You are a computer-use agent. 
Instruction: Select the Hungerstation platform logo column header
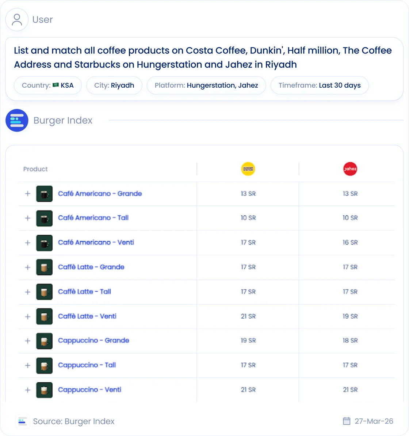pos(248,169)
